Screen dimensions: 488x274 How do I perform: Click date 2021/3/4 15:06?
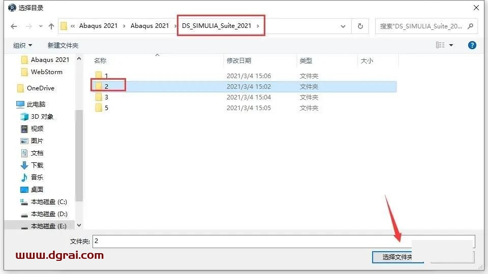pyautogui.click(x=249, y=76)
